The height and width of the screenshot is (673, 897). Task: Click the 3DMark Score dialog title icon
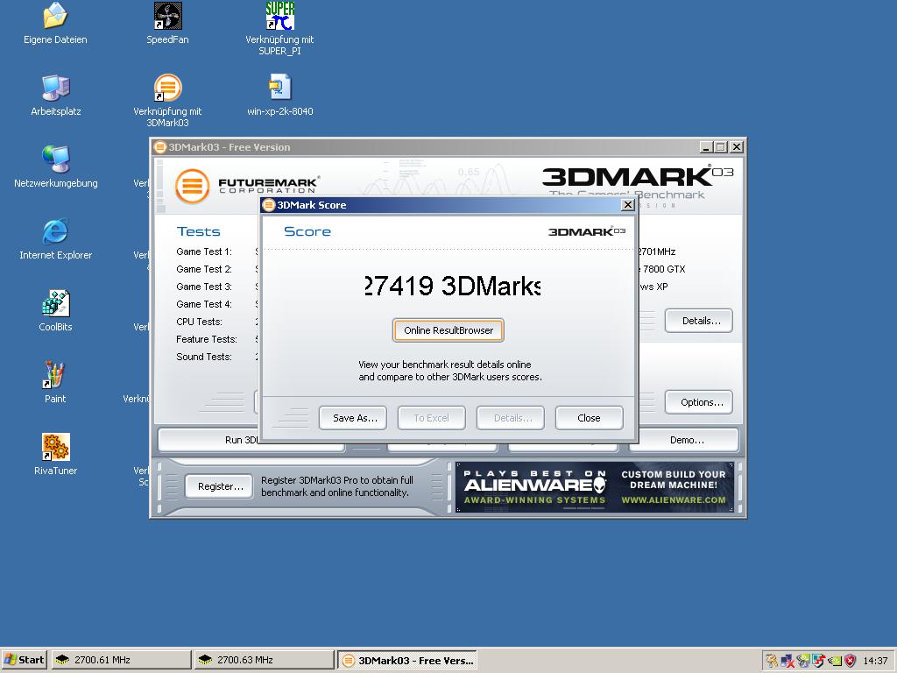pyautogui.click(x=269, y=205)
